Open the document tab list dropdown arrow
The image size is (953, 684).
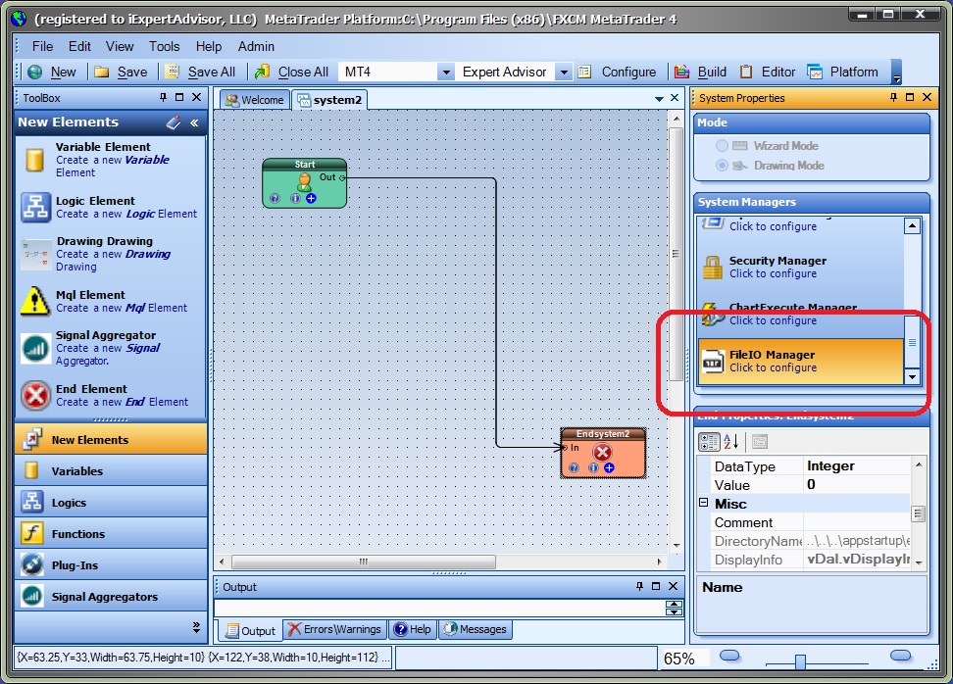pyautogui.click(x=659, y=98)
